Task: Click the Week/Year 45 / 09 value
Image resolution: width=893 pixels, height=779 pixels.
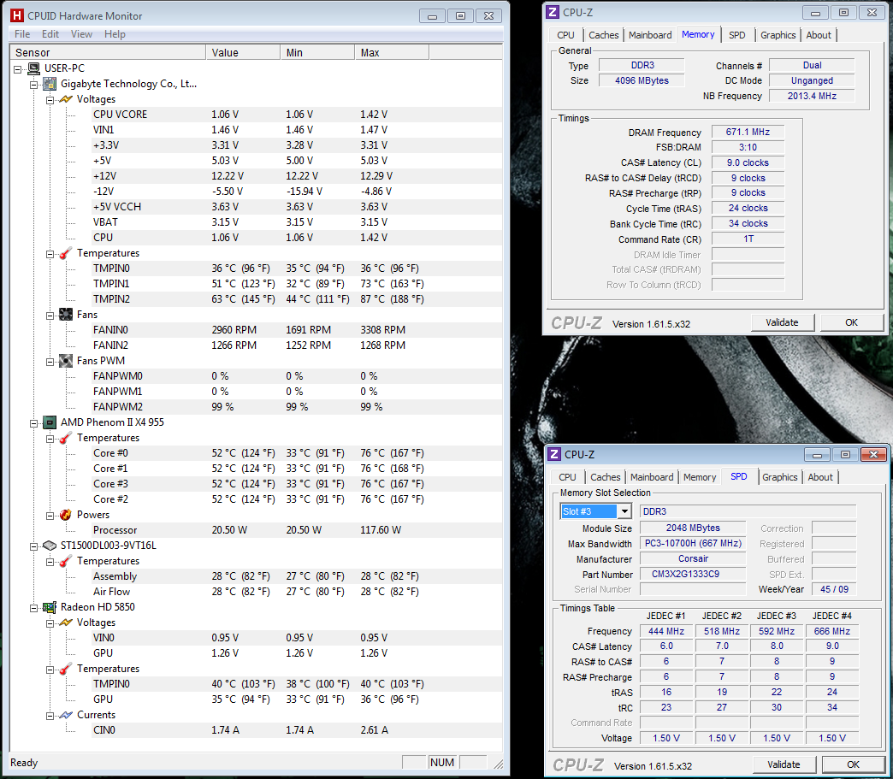Action: (x=834, y=589)
